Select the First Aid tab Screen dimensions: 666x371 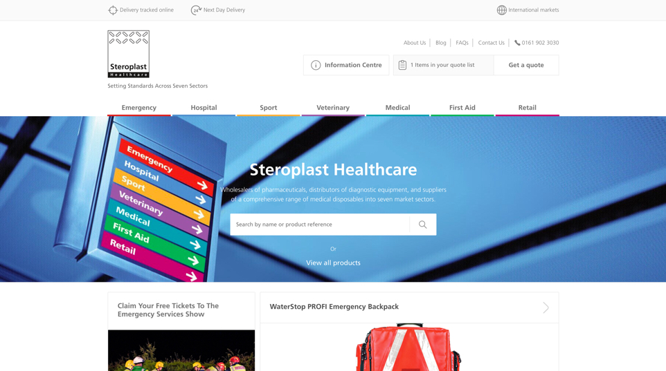tap(462, 108)
